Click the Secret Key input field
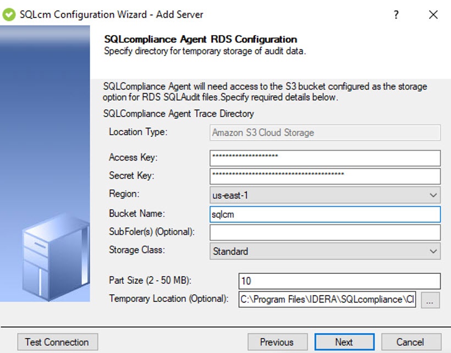This screenshot has width=451, height=353. [325, 176]
